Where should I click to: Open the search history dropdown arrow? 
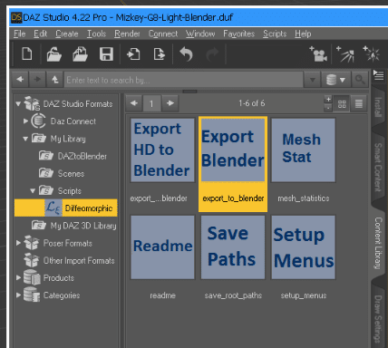313,80
